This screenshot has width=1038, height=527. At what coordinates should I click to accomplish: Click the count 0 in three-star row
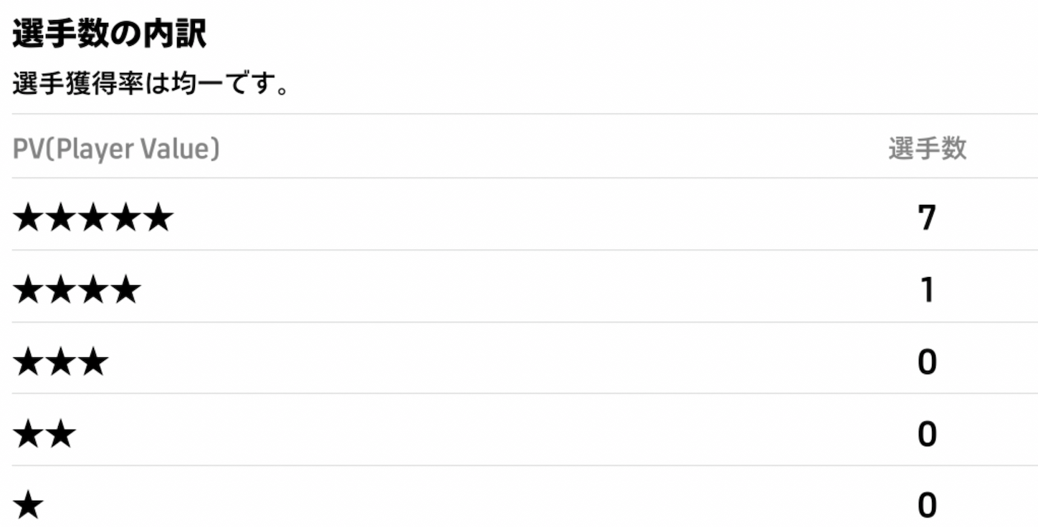[927, 363]
